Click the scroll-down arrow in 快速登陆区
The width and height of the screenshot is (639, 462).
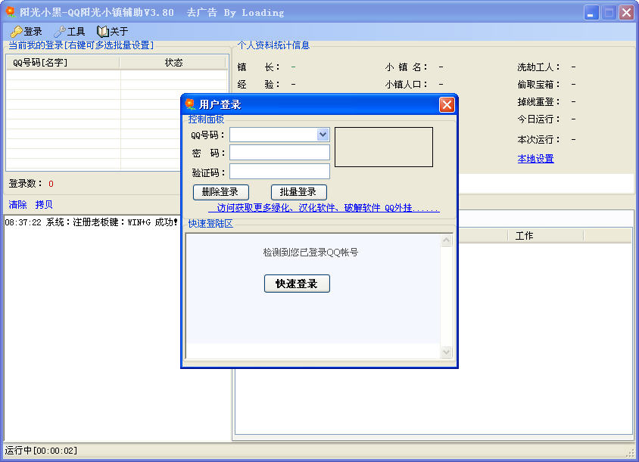coord(446,352)
